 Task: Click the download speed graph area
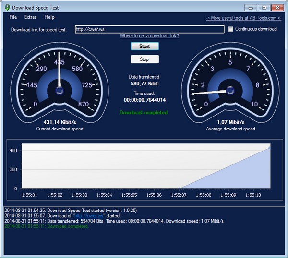click(x=144, y=165)
